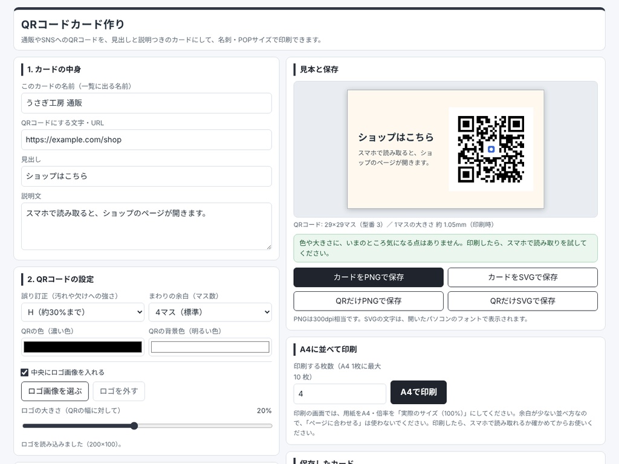Click the preview heading "ショップはこちら"
619x464 pixels.
[x=396, y=137]
